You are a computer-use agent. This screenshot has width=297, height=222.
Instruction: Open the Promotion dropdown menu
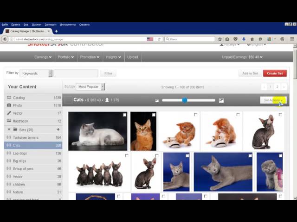tap(90, 57)
